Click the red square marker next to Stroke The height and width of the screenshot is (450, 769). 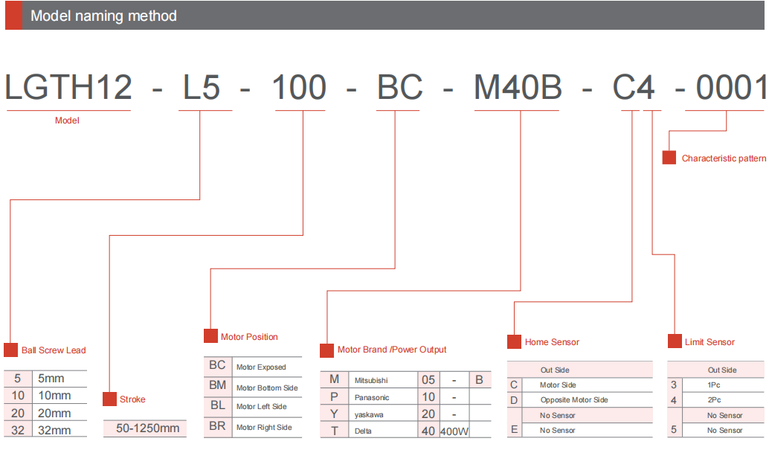click(109, 399)
